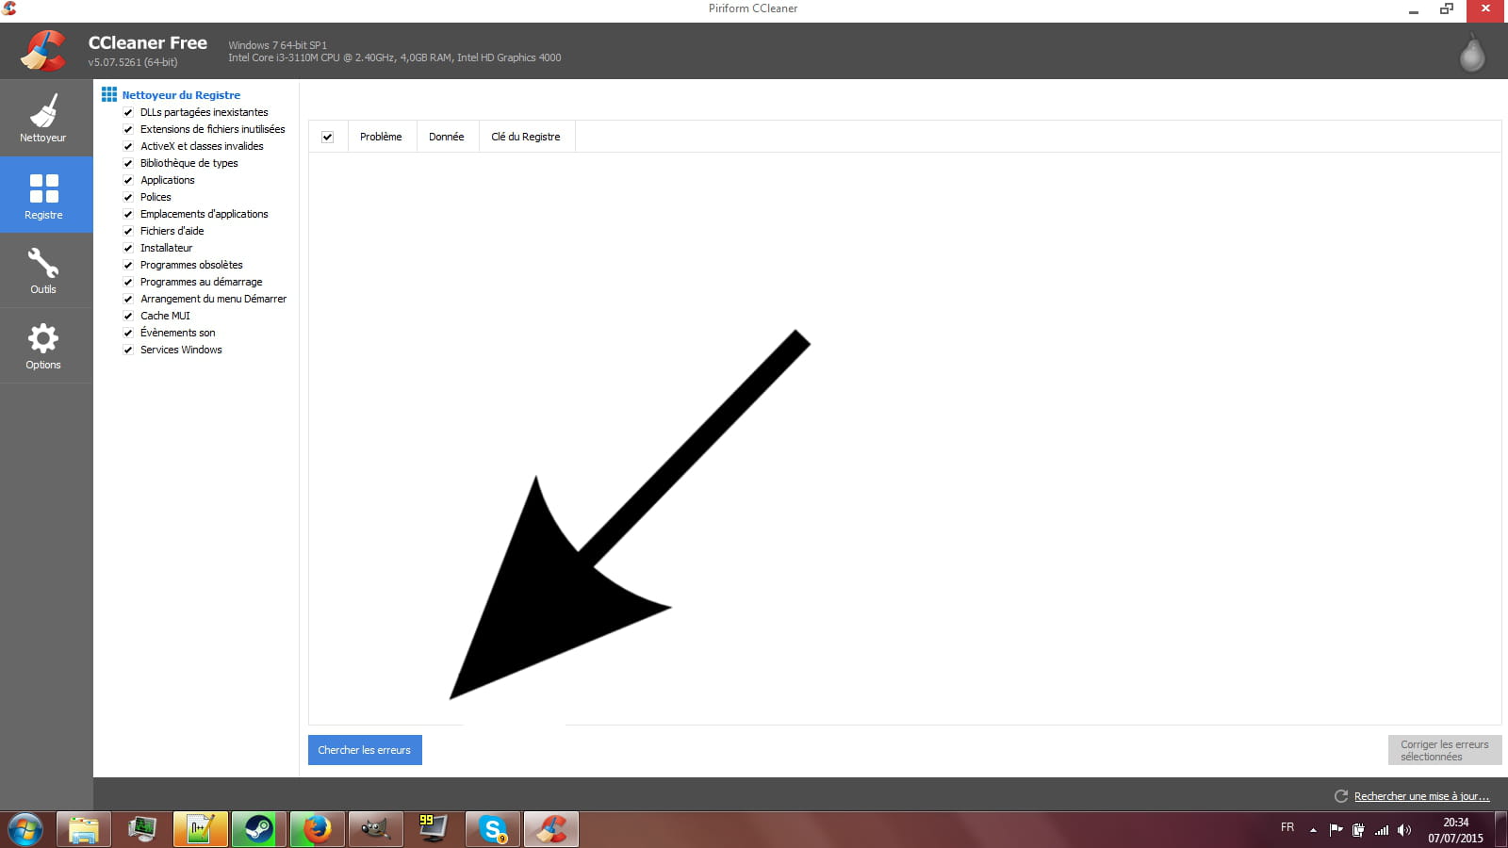This screenshot has width=1508, height=848.
Task: Click Chercher les erreurs button
Action: pyautogui.click(x=365, y=750)
